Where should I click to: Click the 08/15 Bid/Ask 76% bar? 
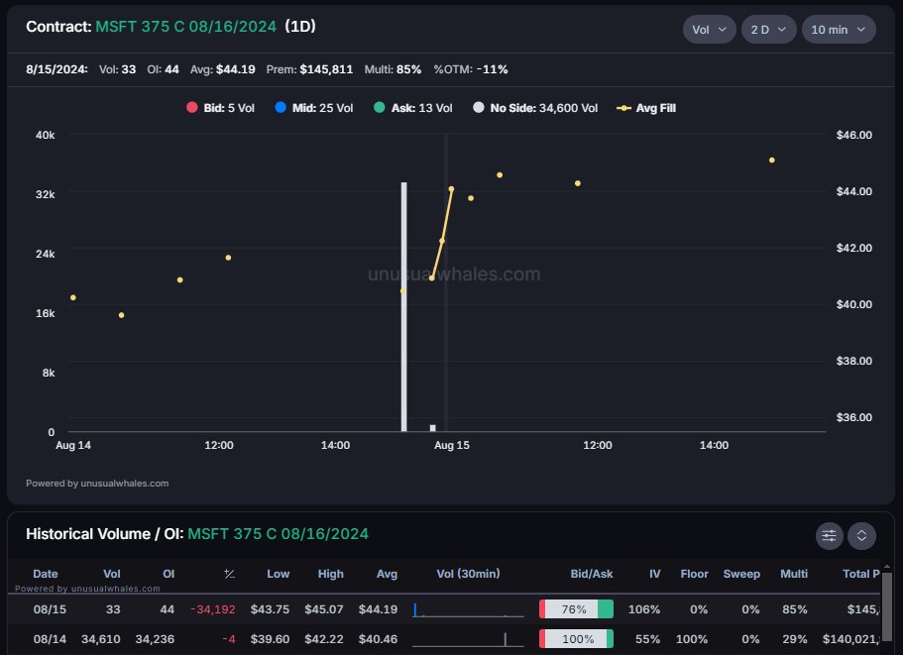[x=576, y=609]
